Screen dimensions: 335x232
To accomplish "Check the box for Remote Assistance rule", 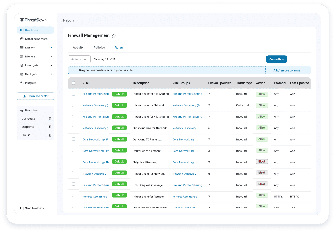I will pos(74,195).
